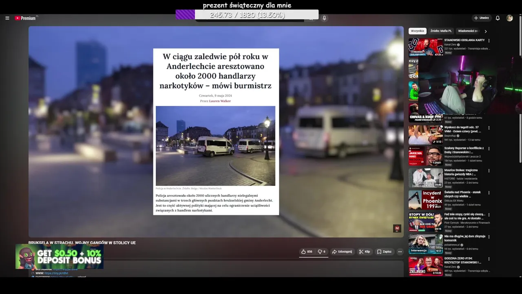Open the account avatar menu
Viewport: 522px width, 294px height.
pyautogui.click(x=509, y=18)
